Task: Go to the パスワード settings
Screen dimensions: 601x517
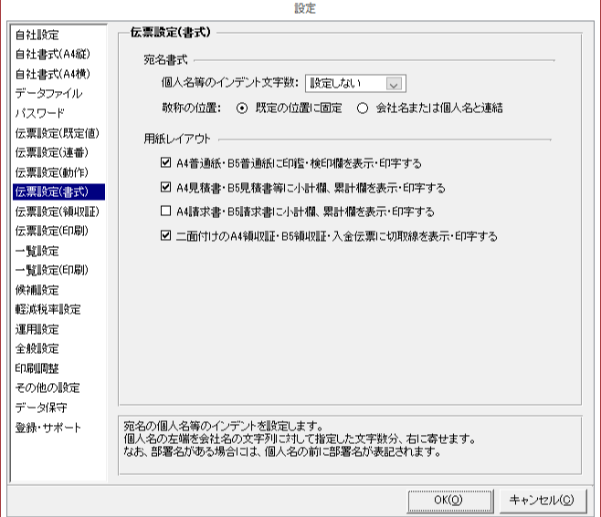Action: 40,113
